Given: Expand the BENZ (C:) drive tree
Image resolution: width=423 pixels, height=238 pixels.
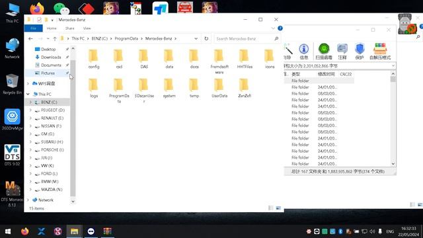Looking at the screenshot, I should coord(30,102).
